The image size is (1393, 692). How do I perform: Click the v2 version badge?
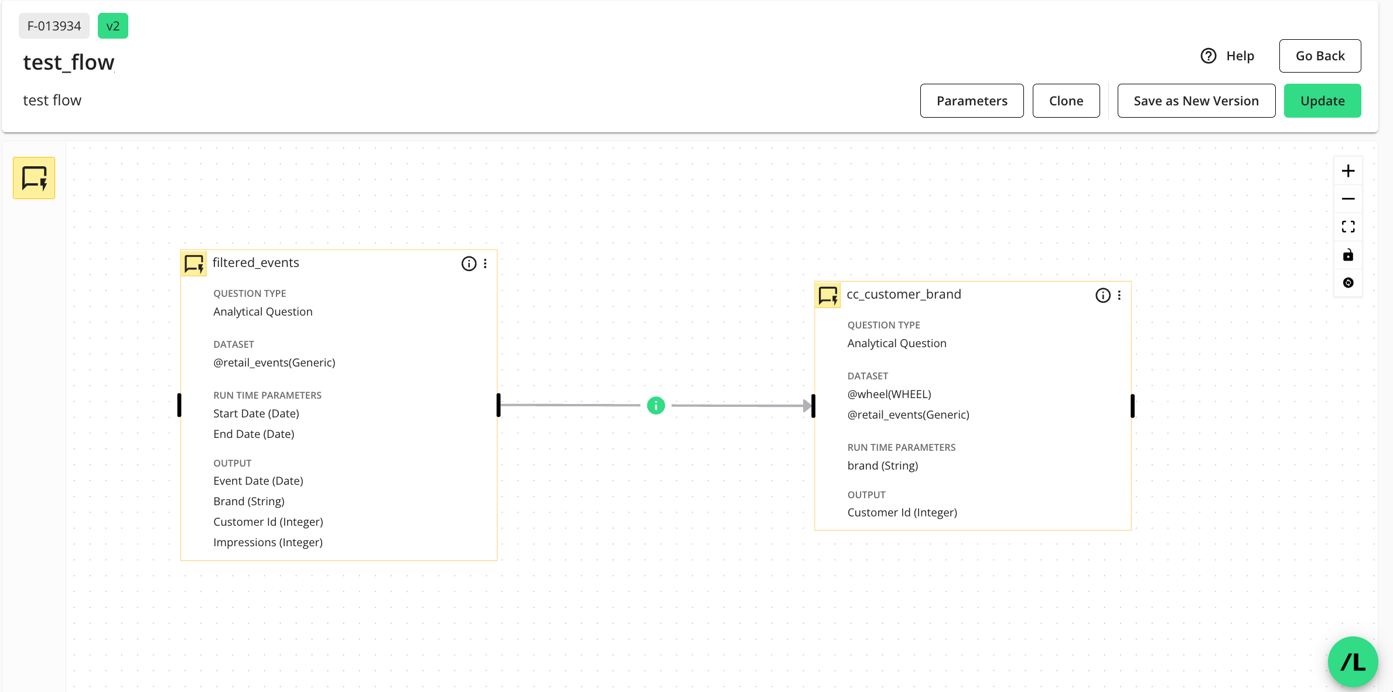(x=112, y=26)
